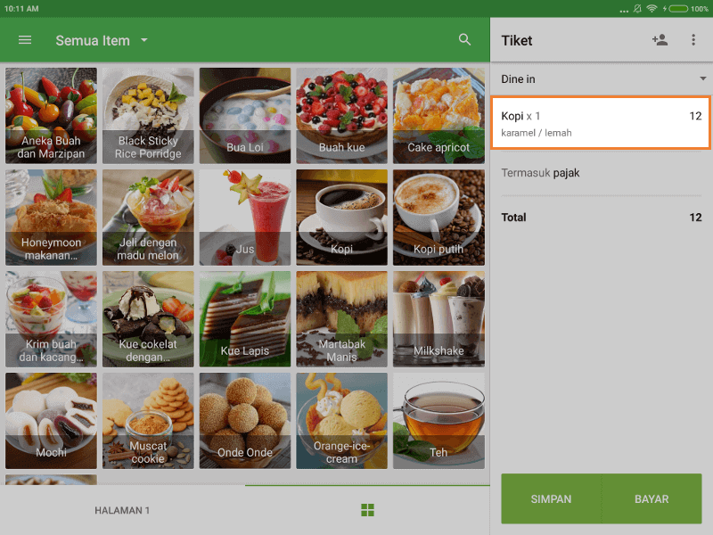
Task: Add customer to ticket icon
Action: [x=660, y=40]
